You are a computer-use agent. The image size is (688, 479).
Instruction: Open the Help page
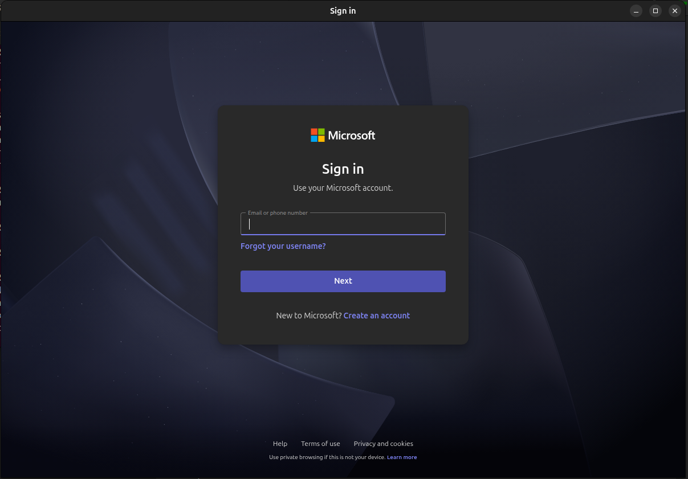280,443
